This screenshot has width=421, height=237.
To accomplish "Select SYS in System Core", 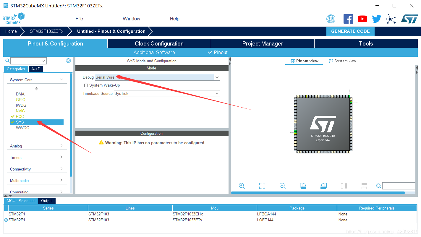I will (x=37, y=122).
